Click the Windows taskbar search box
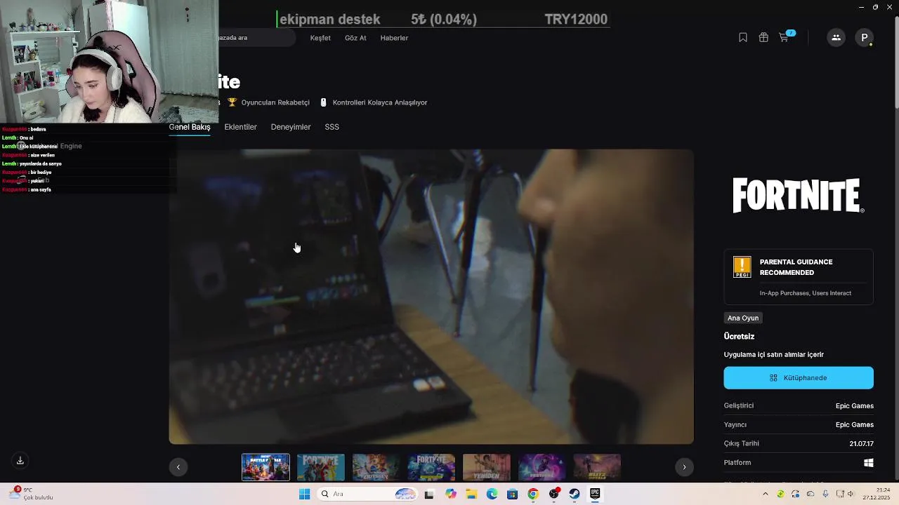Screen dimensions: 899x505 pos(367,494)
